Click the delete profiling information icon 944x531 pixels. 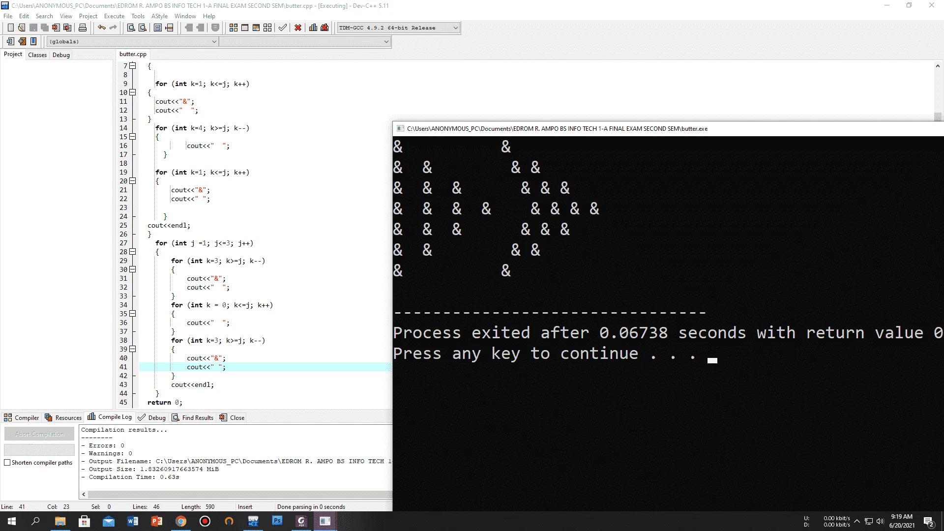coord(324,28)
